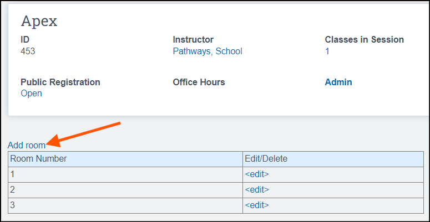Screen dimensions: 430x222
Task: Click room number 1 cell
Action: pyautogui.click(x=125, y=174)
